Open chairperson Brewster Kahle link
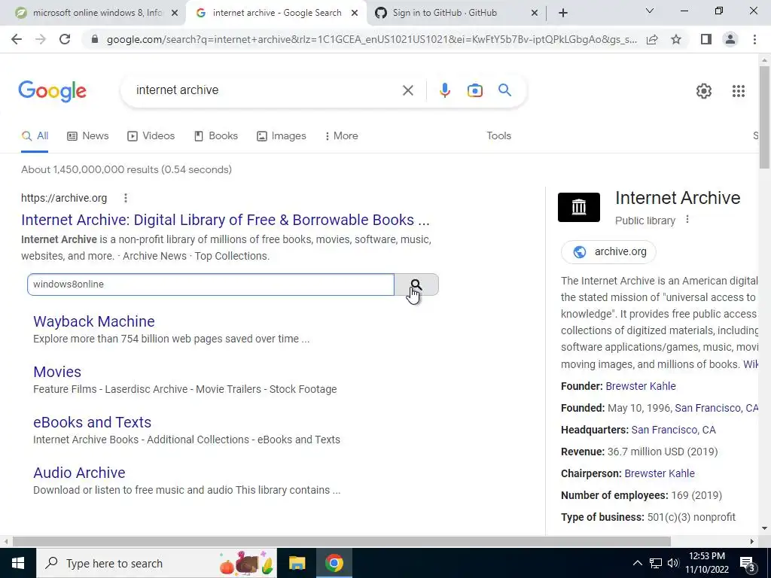 click(x=660, y=474)
